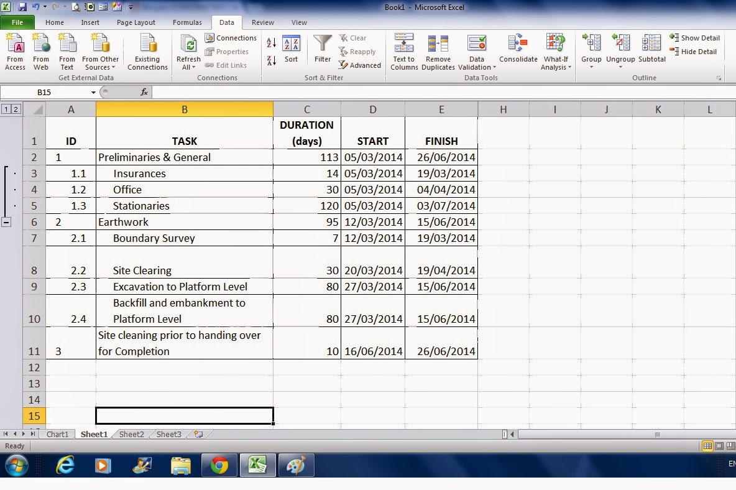This screenshot has width=736, height=490.
Task: Click the Sort A to Z icon
Action: pyautogui.click(x=271, y=43)
